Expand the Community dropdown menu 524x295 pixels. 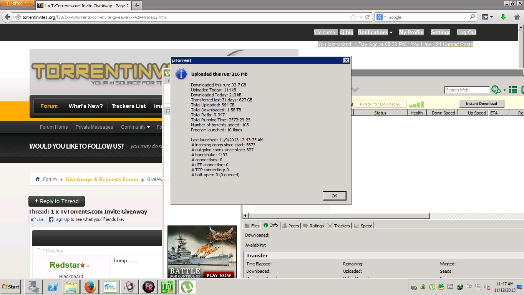coord(136,127)
